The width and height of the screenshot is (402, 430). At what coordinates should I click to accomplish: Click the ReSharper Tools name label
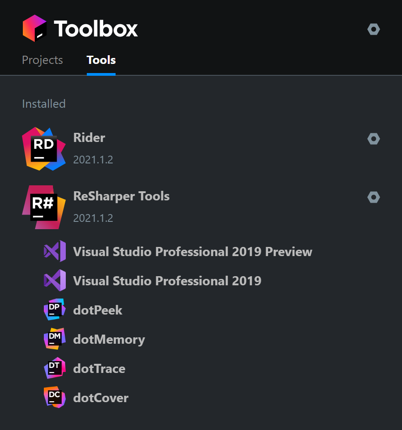(122, 196)
